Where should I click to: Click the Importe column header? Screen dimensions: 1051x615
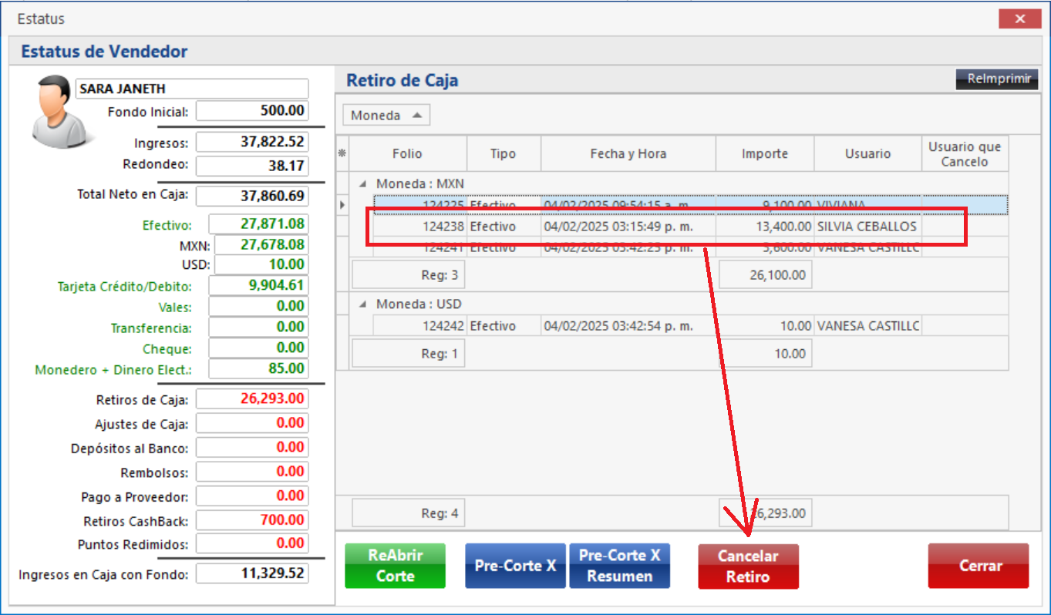point(764,153)
